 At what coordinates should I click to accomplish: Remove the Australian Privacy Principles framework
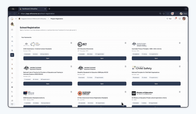click(x=180, y=43)
